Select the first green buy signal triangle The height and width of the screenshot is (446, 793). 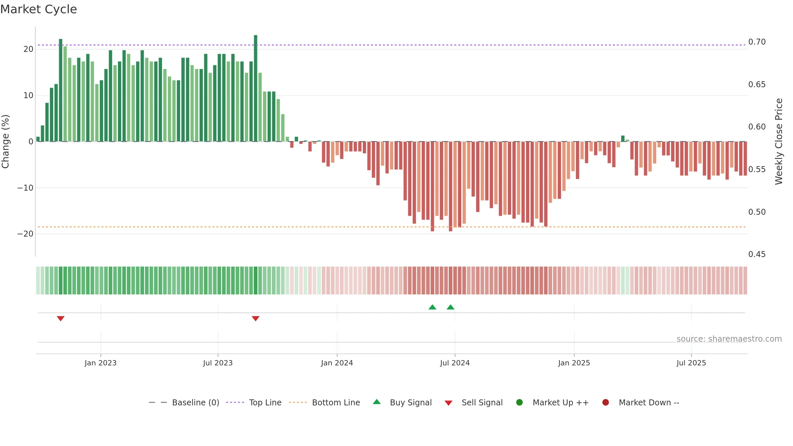click(432, 307)
